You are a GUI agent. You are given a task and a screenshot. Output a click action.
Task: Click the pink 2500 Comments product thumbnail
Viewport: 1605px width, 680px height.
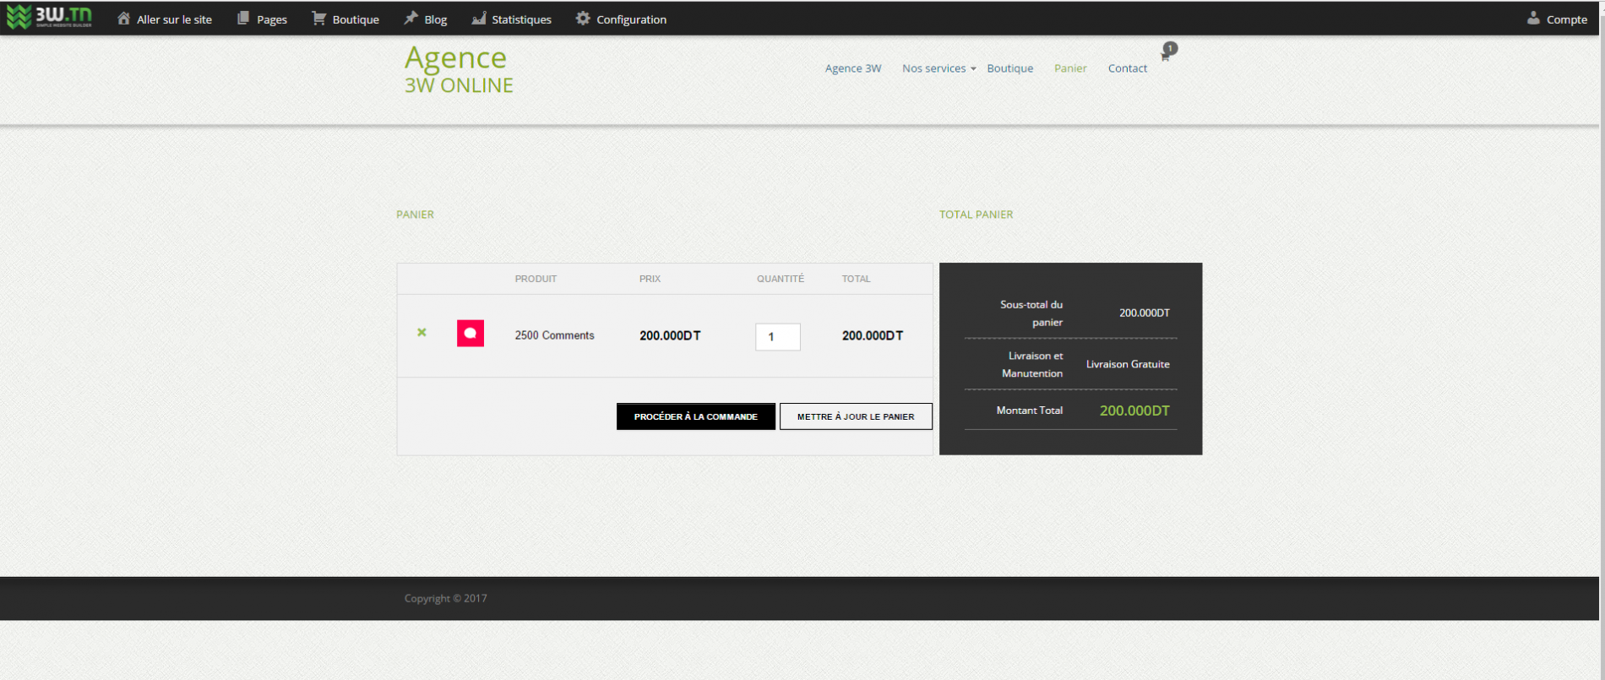[471, 334]
